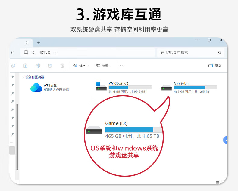Open the 排序 sort dropdown
Image resolution: width=238 pixels, height=191 pixels.
(81, 66)
